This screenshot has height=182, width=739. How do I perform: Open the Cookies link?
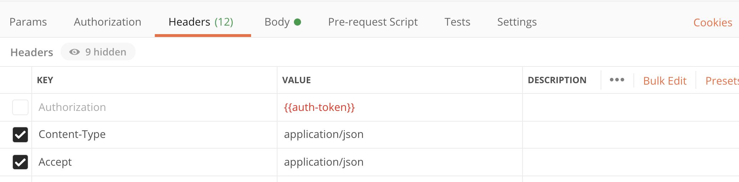(712, 23)
